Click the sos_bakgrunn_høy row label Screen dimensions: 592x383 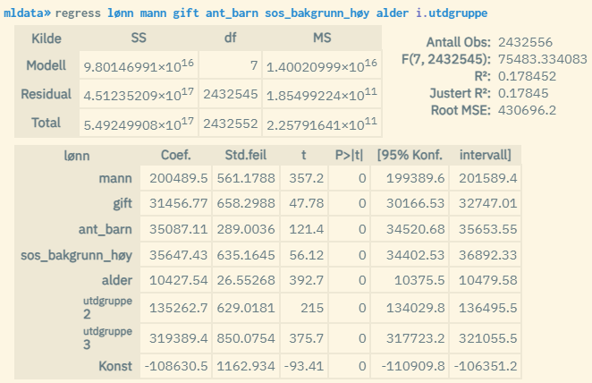pyautogui.click(x=77, y=254)
